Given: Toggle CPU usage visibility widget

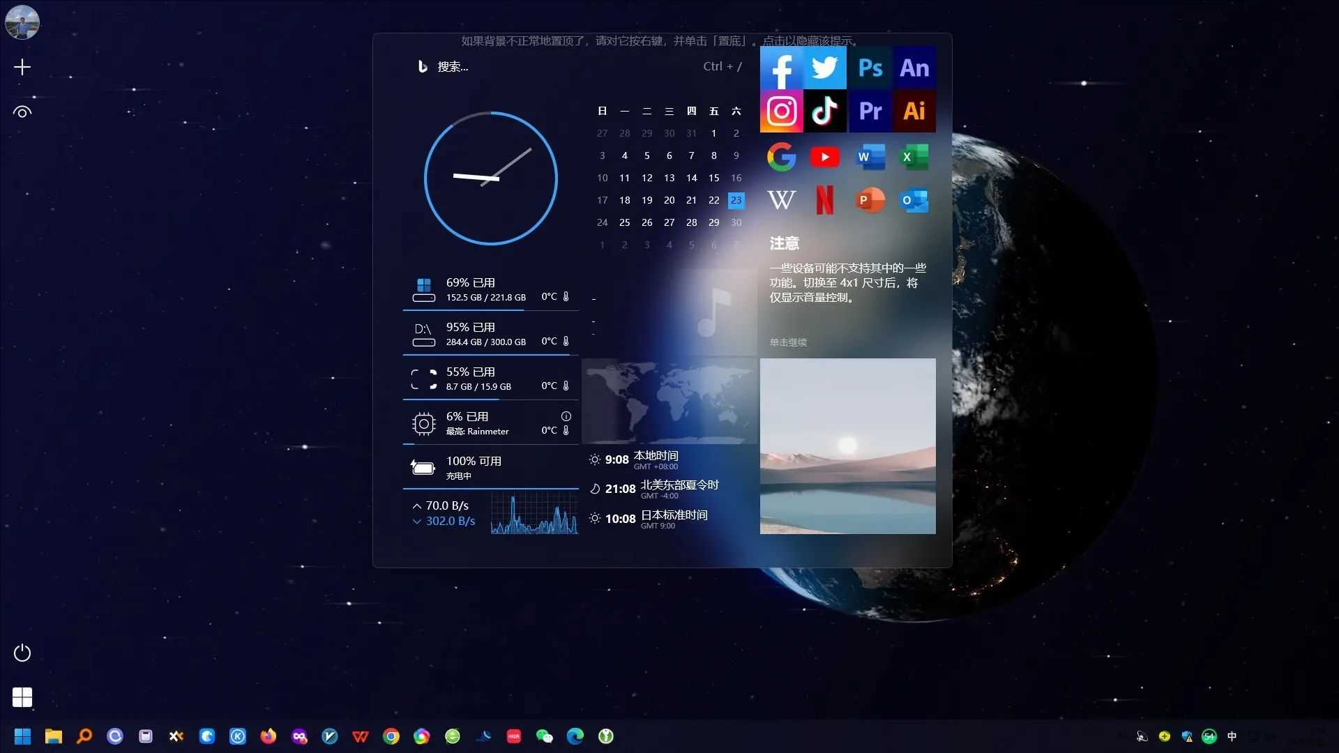Looking at the screenshot, I should click(x=566, y=415).
